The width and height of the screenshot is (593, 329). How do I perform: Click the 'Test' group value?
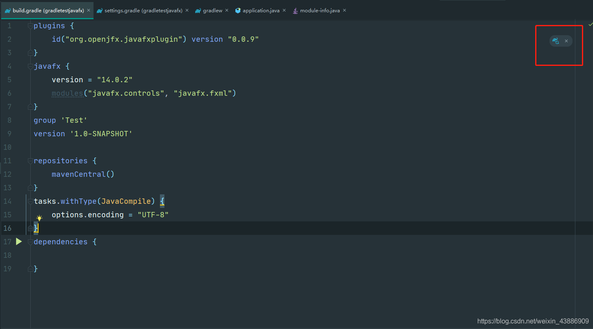(x=74, y=120)
